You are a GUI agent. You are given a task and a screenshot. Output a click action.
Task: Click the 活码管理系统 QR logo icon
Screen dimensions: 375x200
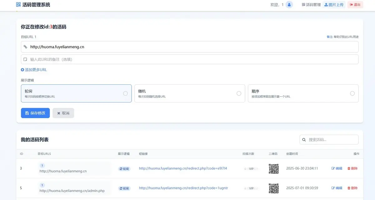coord(18,5)
